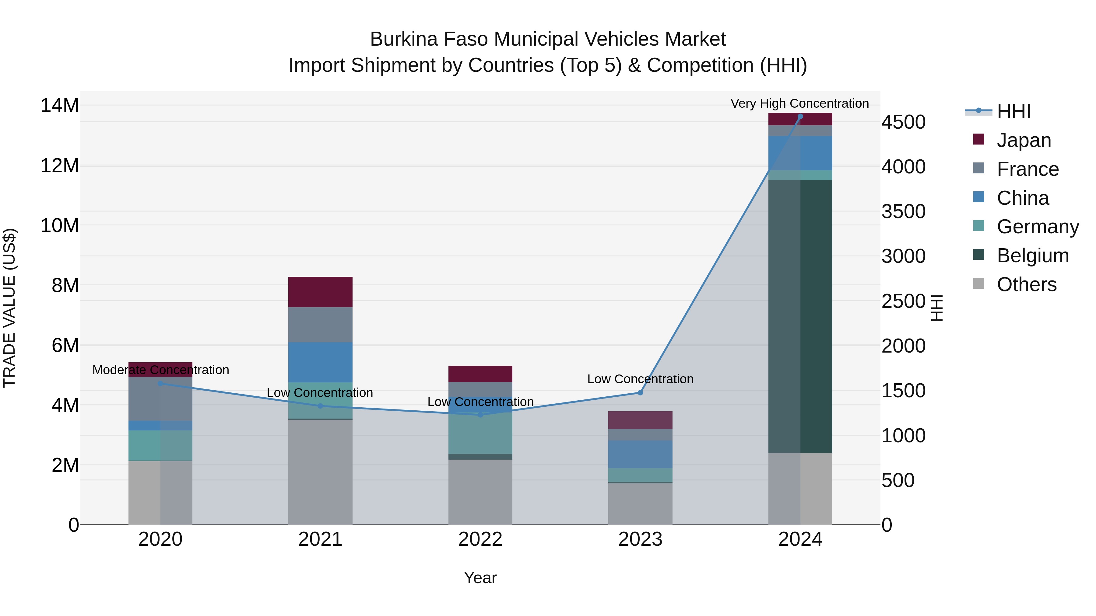The height and width of the screenshot is (616, 1096).
Task: Click the Japan segment of the 2023 bar
Action: click(x=640, y=420)
